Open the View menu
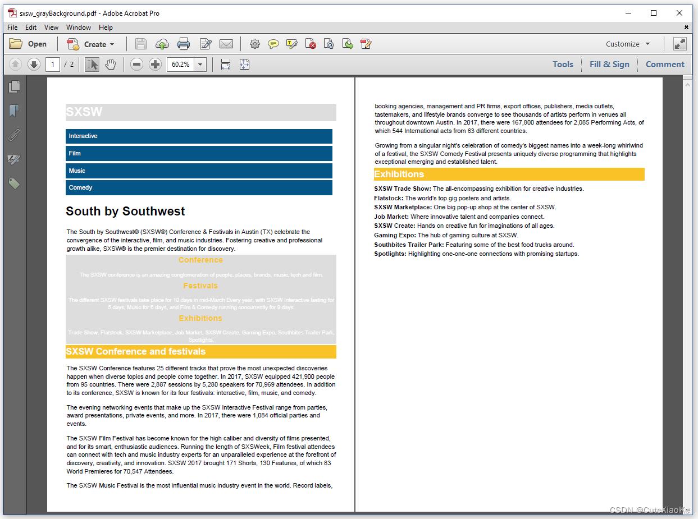Screen dimensions: 698x519 pyautogui.click(x=51, y=27)
